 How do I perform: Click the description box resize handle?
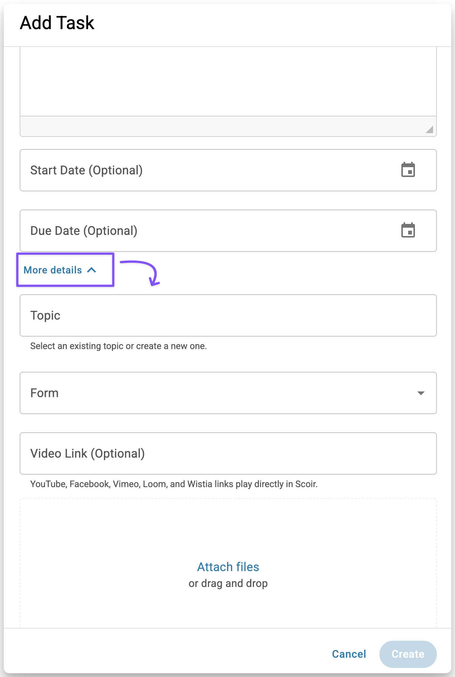(429, 130)
